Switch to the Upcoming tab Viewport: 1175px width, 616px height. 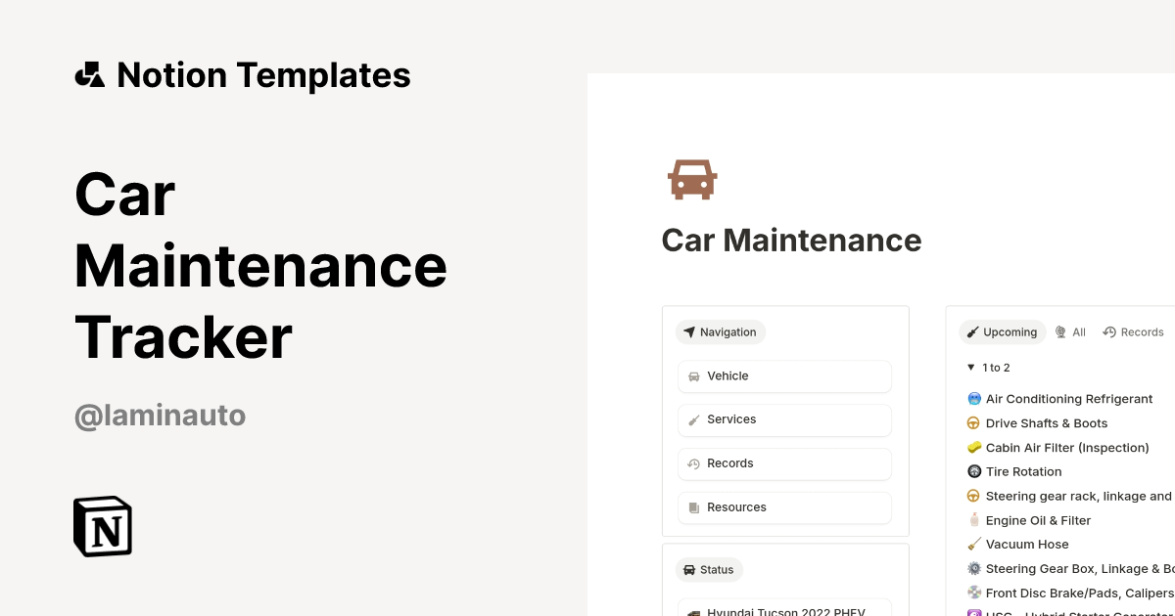pos(1002,332)
